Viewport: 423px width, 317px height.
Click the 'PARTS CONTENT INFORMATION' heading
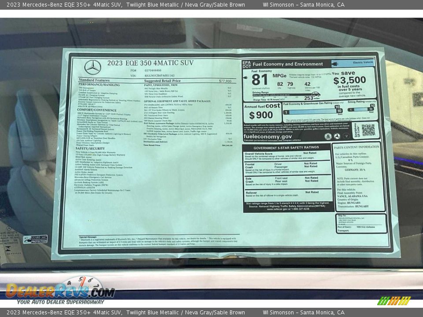356,147
